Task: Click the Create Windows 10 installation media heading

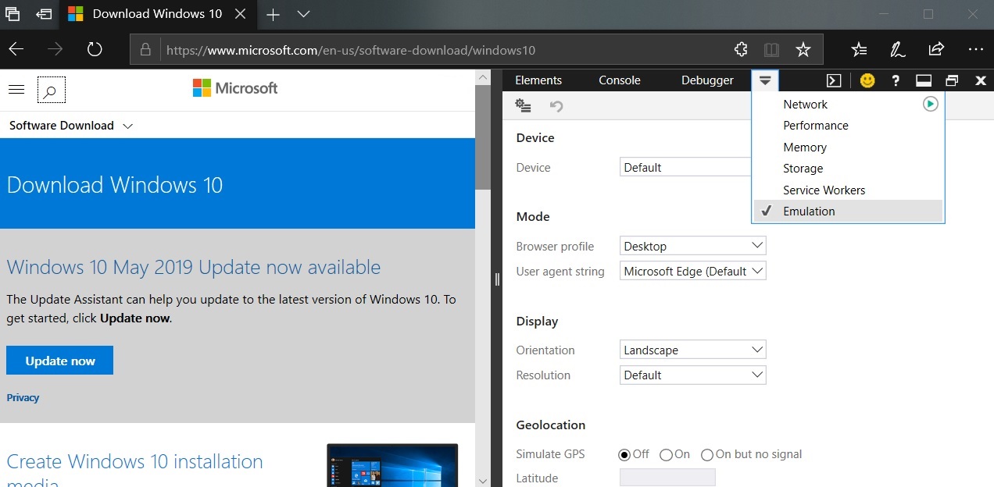Action: 134,470
